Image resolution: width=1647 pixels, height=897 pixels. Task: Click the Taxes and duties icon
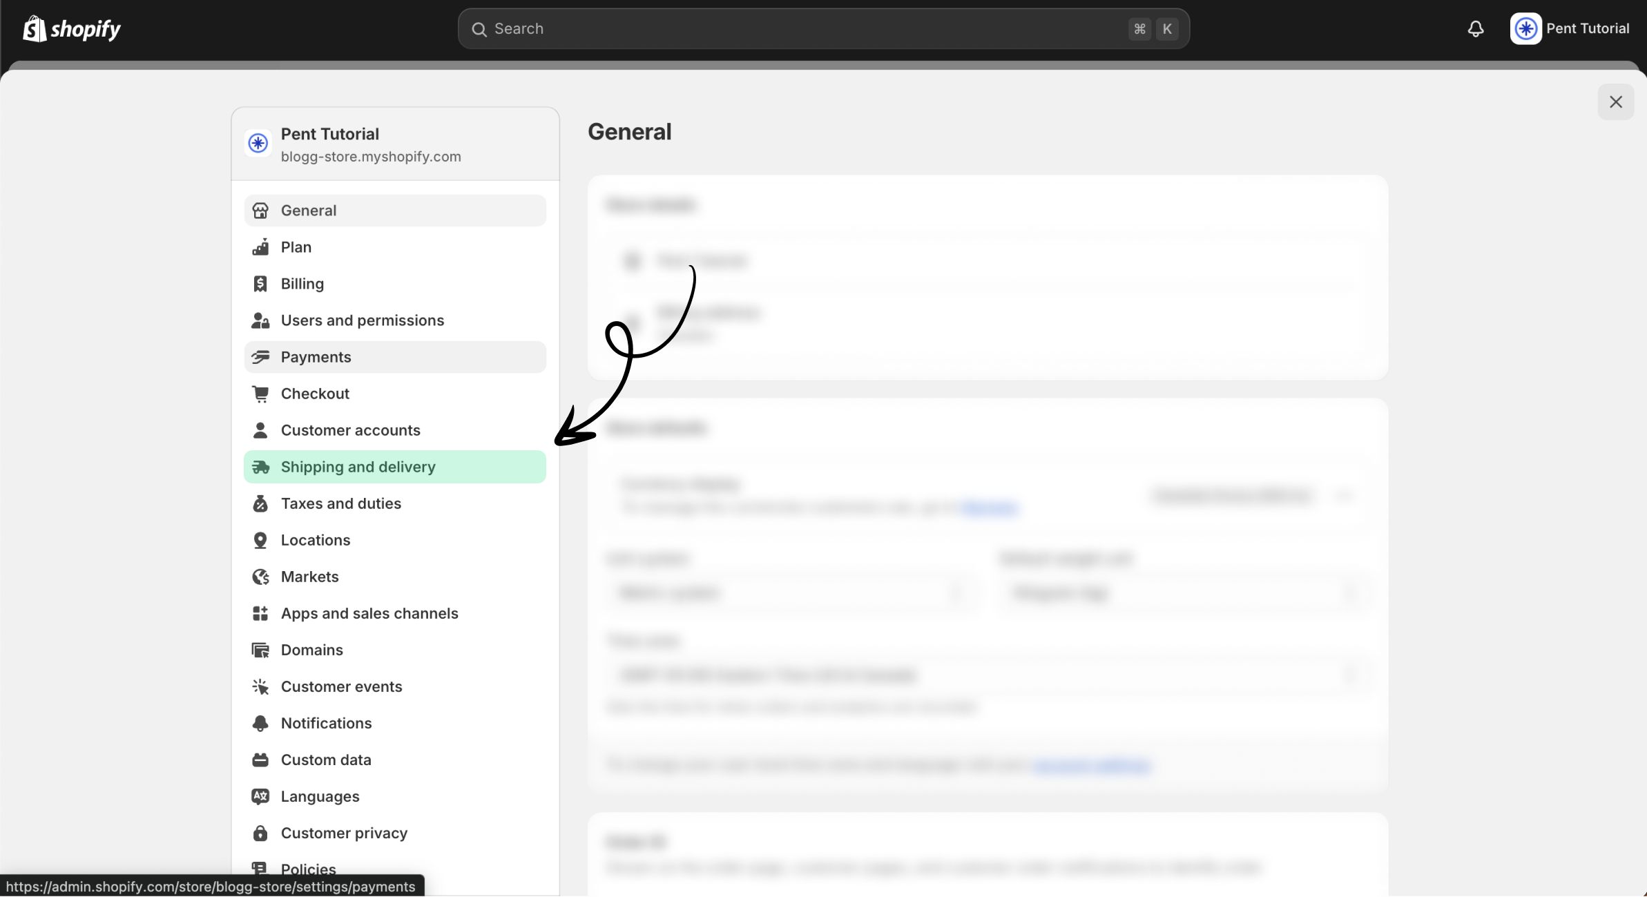point(260,503)
